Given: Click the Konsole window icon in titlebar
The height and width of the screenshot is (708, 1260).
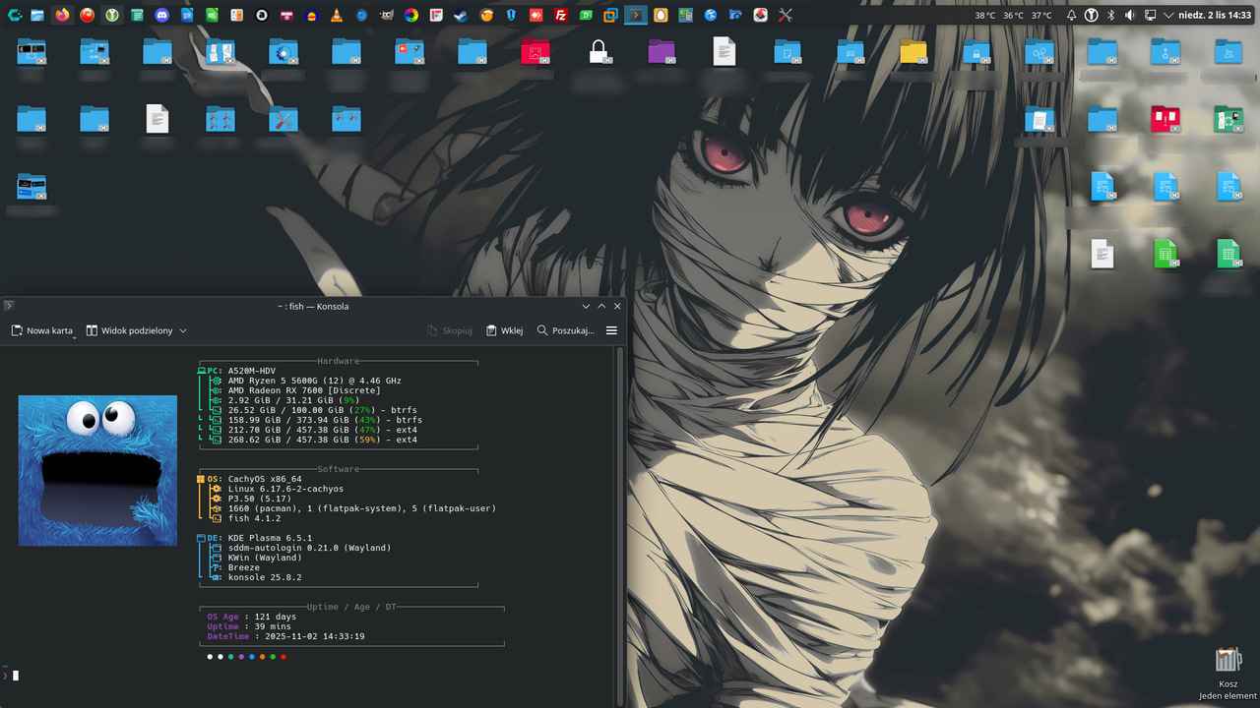Looking at the screenshot, I should [9, 307].
